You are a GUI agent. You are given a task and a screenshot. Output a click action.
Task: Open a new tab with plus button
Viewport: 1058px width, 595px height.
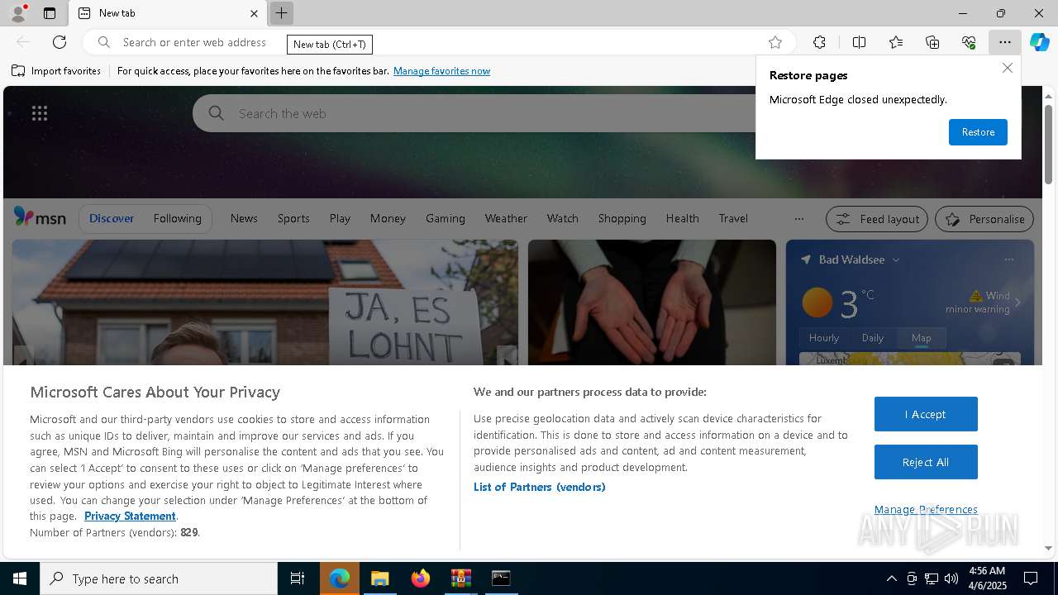point(281,13)
